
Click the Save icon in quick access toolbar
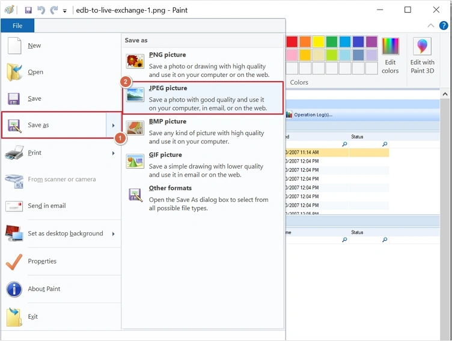(x=28, y=10)
